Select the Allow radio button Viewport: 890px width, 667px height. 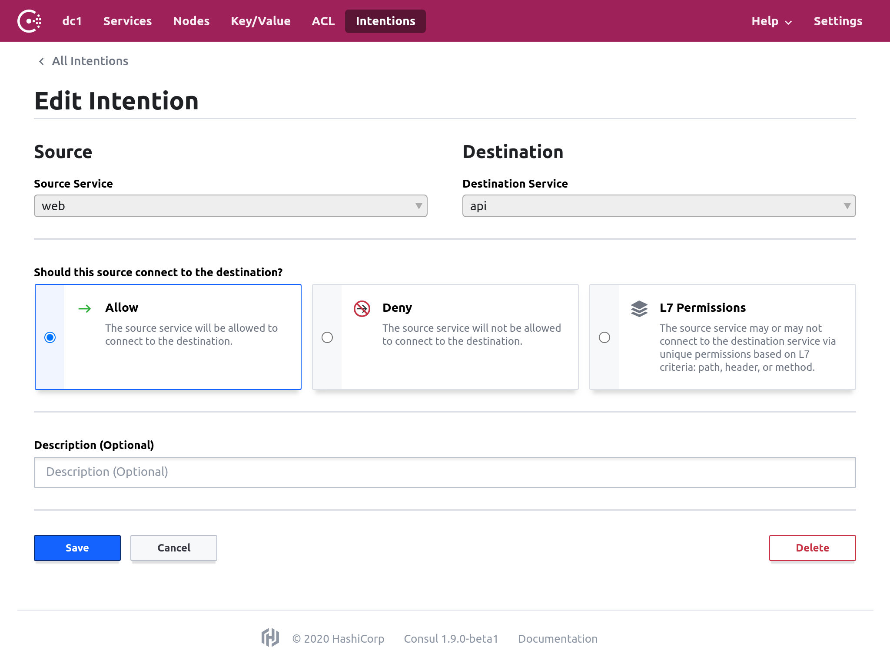coord(50,337)
